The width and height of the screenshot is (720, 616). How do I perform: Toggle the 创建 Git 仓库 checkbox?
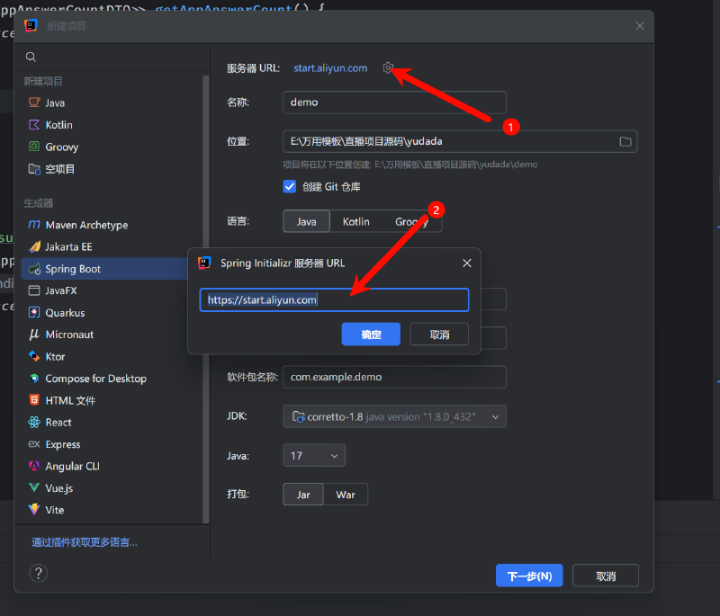click(x=290, y=187)
